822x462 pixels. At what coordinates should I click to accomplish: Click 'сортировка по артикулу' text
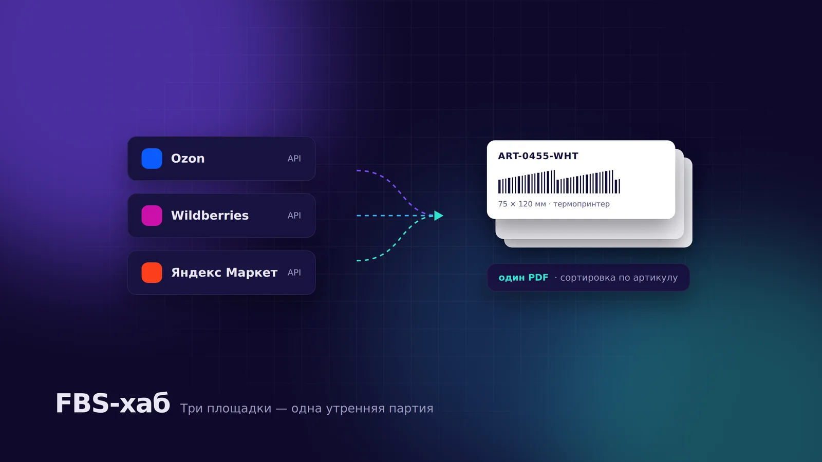point(619,278)
